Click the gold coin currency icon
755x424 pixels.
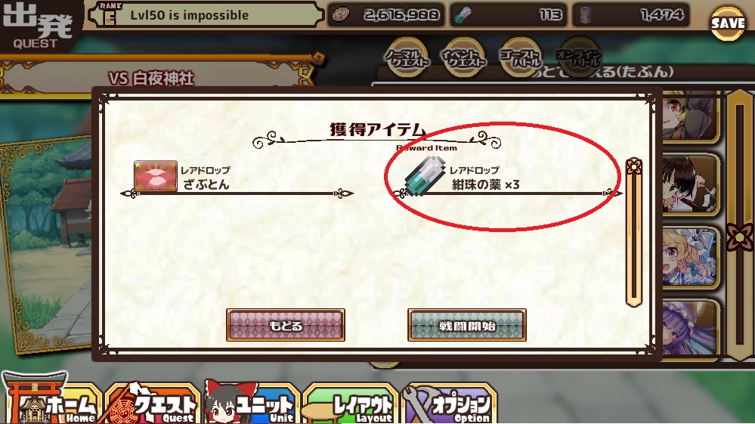coord(341,15)
